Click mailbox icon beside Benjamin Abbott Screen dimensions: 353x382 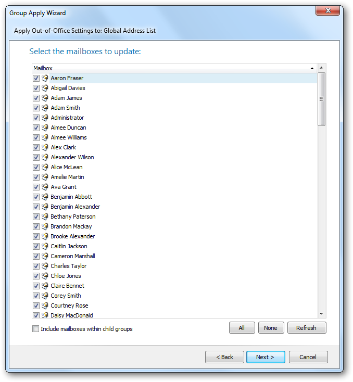[45, 197]
